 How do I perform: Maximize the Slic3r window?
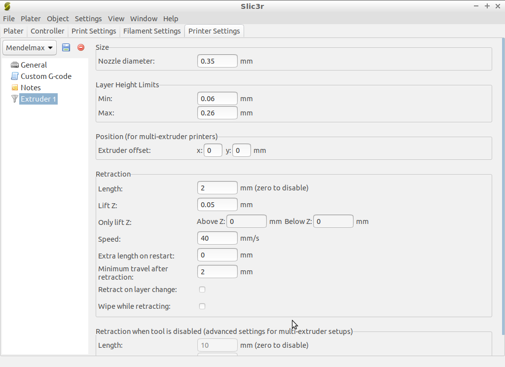tap(487, 6)
